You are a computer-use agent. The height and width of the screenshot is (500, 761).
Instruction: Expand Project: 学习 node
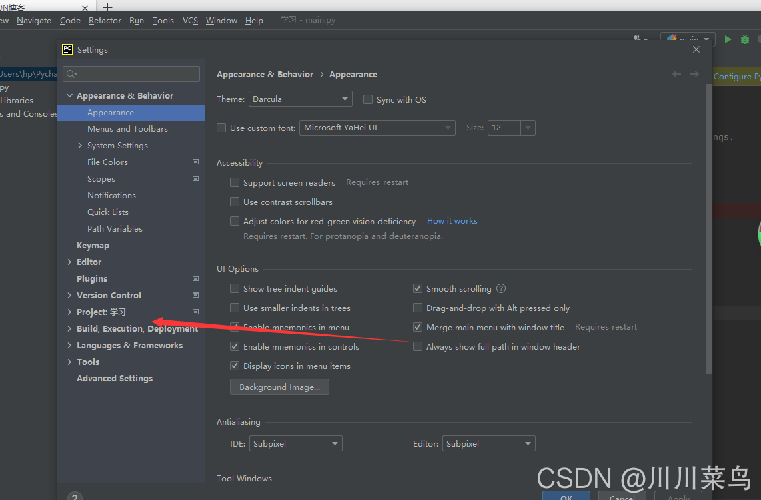(x=69, y=312)
